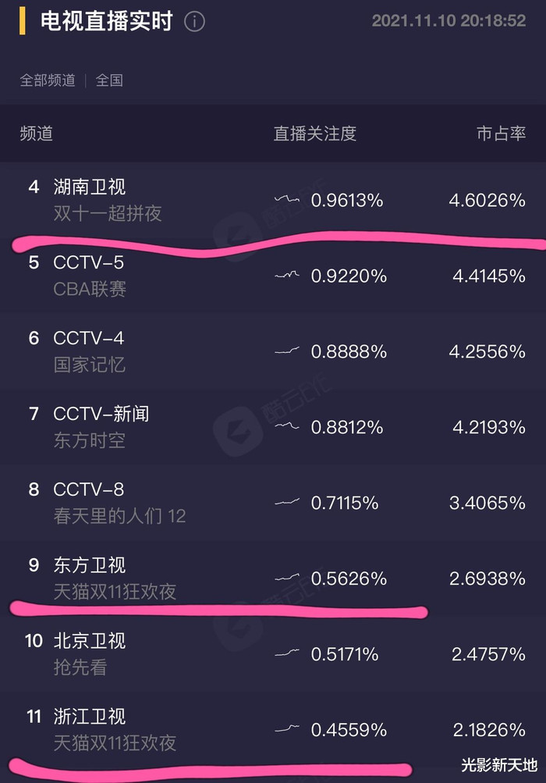Open the CCTV-4 trend sparkline

click(287, 351)
